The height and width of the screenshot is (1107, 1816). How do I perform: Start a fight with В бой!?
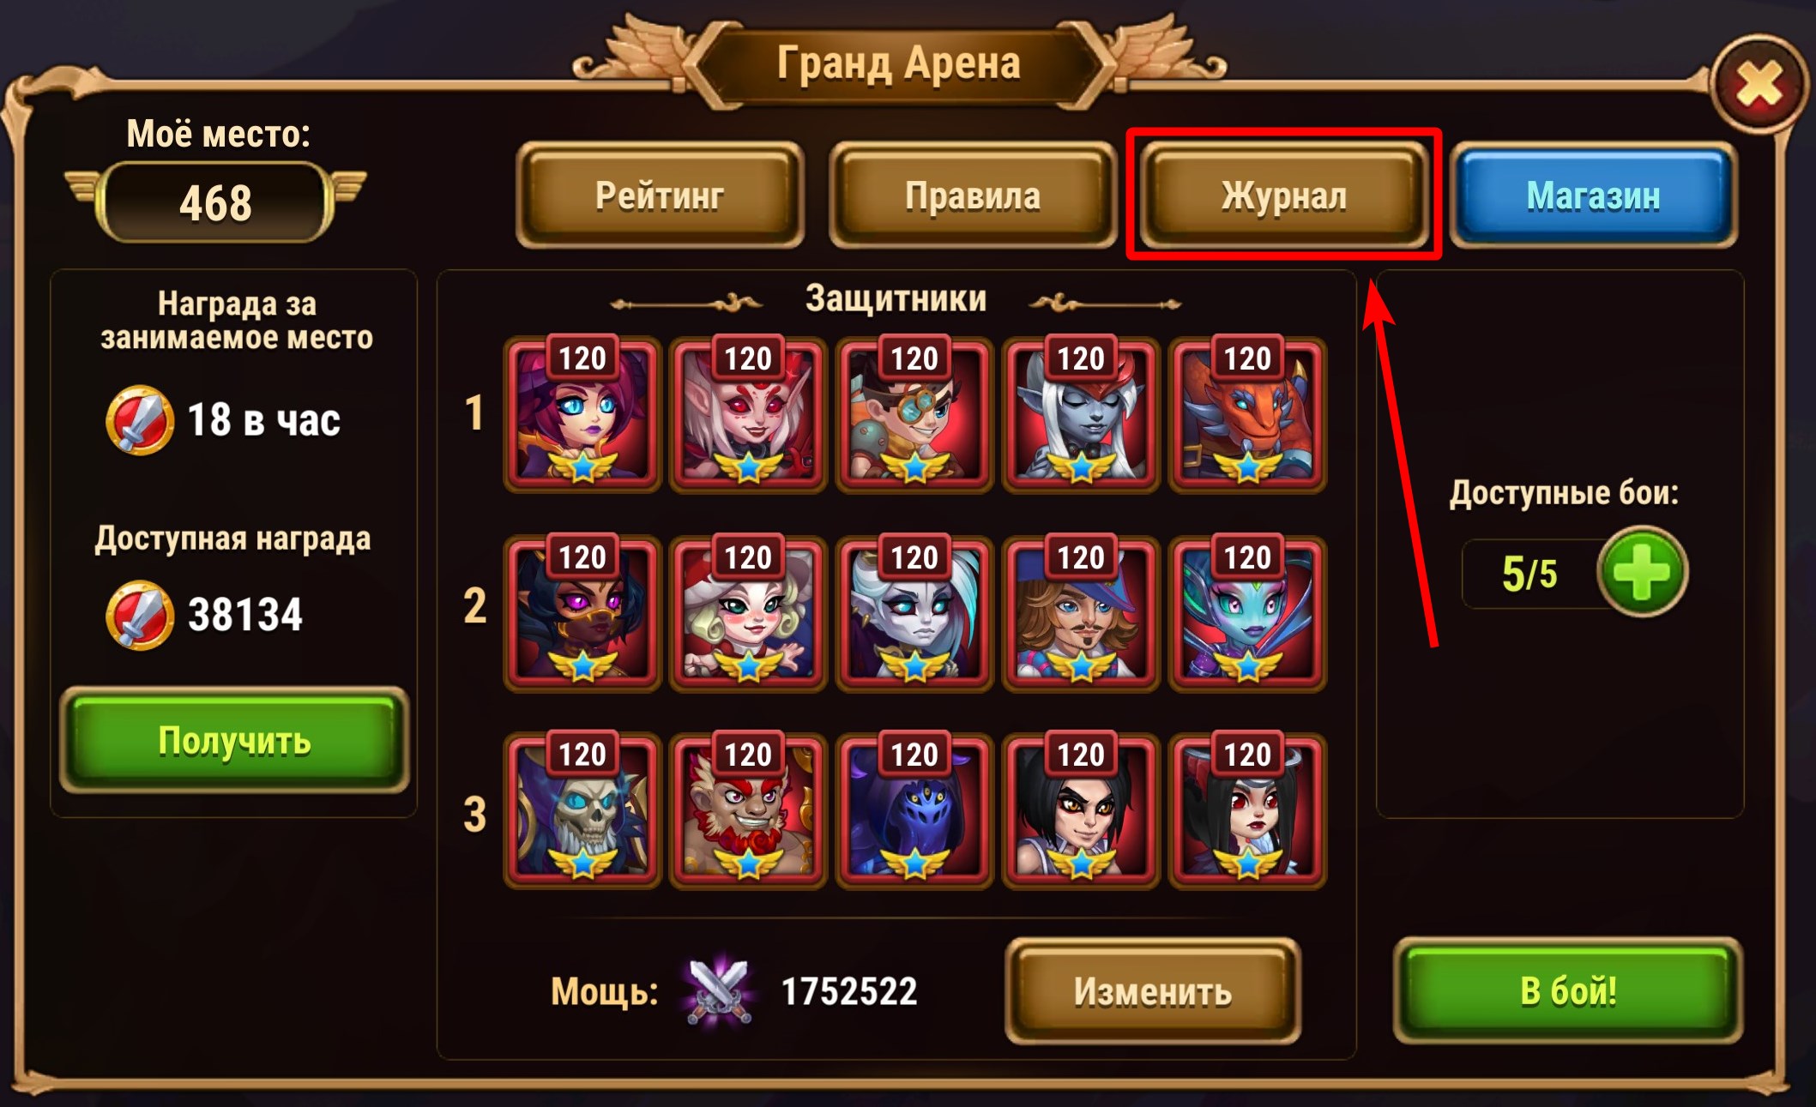point(1568,990)
